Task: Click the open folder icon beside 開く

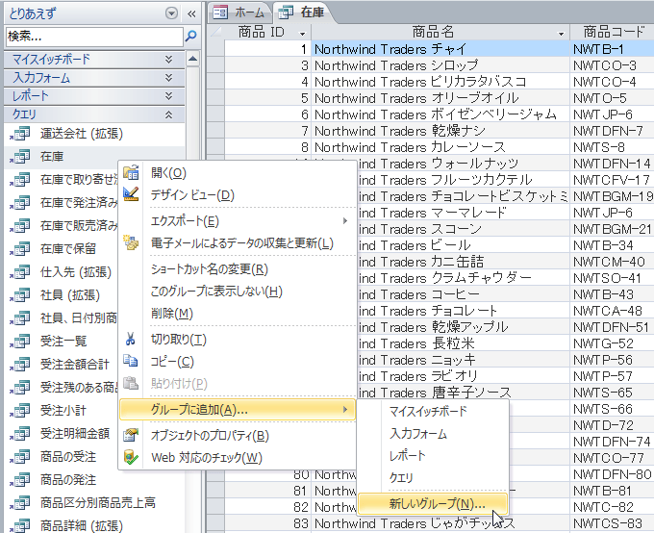Action: 131,172
